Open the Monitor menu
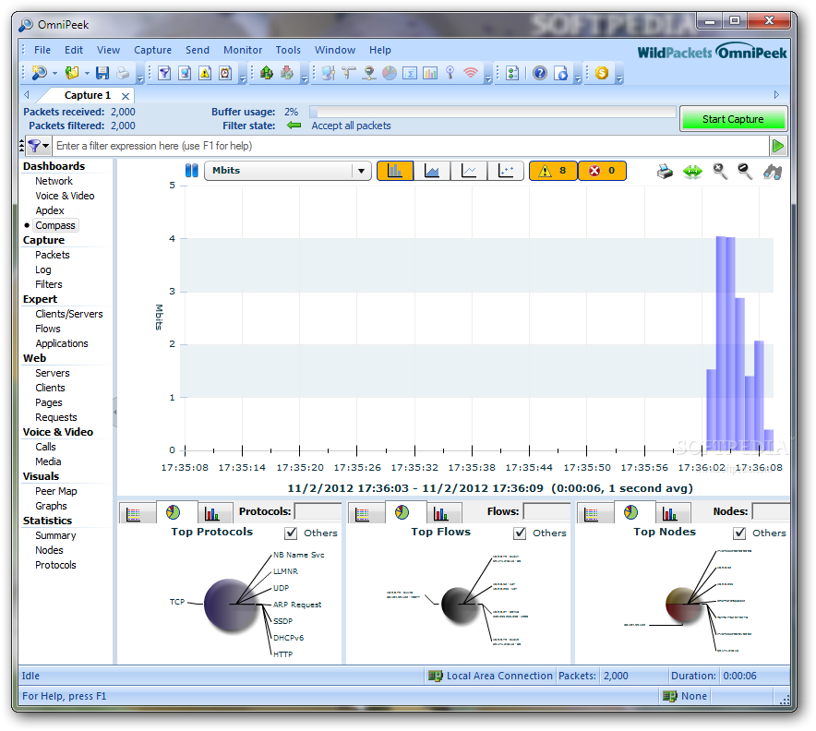 243,50
